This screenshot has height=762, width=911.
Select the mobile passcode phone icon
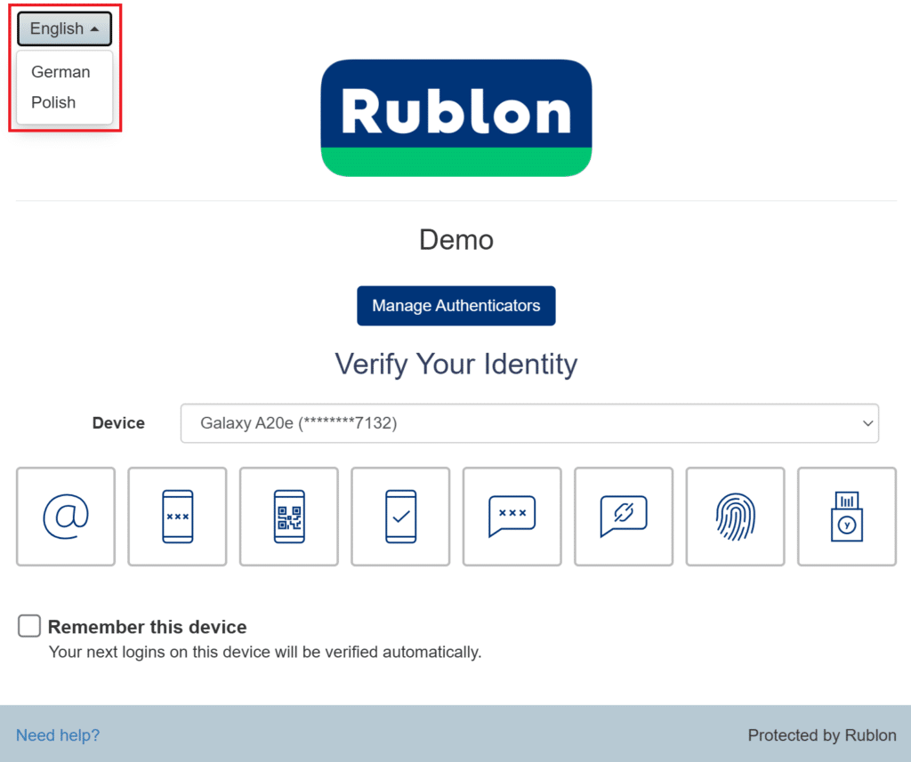click(177, 517)
